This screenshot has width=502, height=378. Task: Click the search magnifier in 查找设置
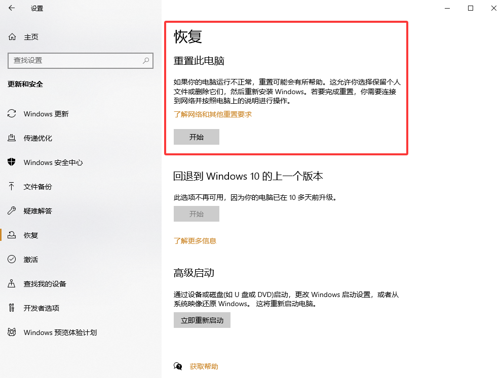click(145, 61)
